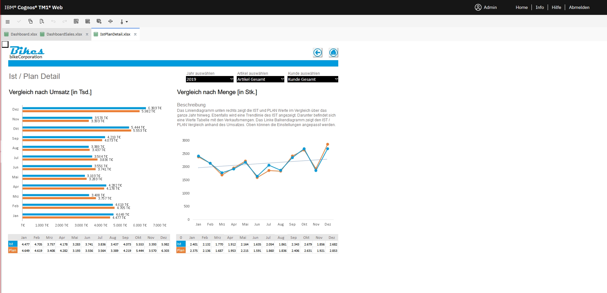Click the Dashboard.xlsx spreadsheet icon
This screenshot has width=607, height=293.
[6, 34]
